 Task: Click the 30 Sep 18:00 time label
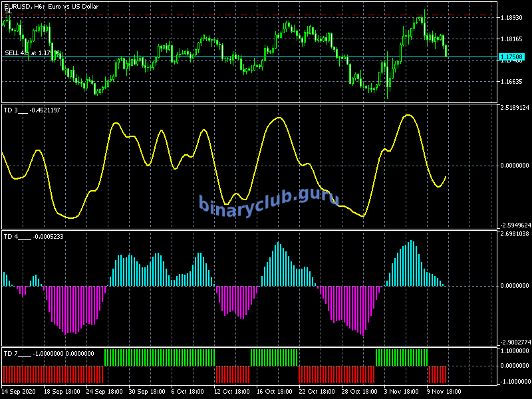pyautogui.click(x=148, y=391)
